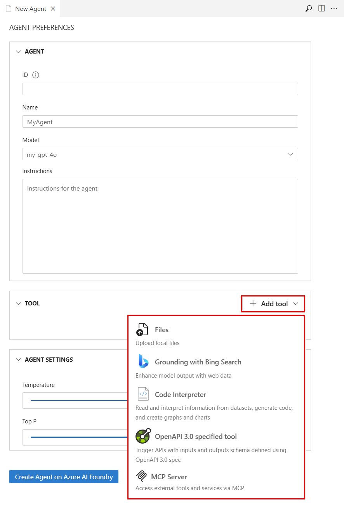344x508 pixels.
Task: Click the file icon on the New Agent tab
Action: [8, 9]
